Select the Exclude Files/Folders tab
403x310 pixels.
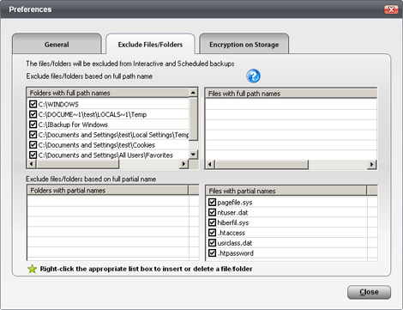click(x=150, y=45)
